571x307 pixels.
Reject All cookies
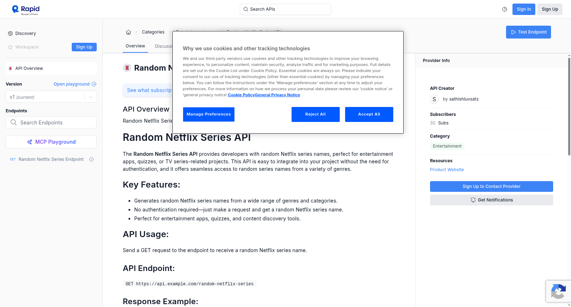pyautogui.click(x=315, y=114)
